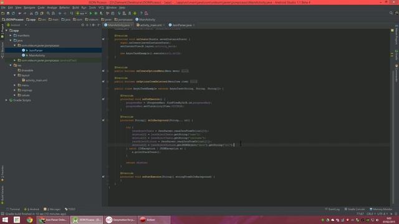This screenshot has height=224, width=399.
Task: Open the Gradle Console button
Action: [x=355, y=209]
